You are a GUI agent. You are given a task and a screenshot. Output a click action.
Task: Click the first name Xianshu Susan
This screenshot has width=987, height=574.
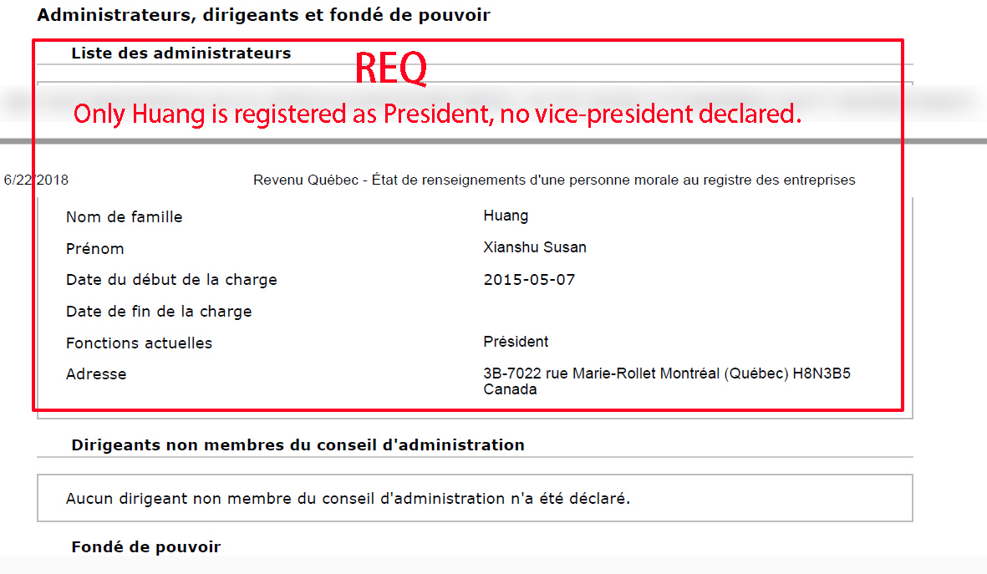click(x=534, y=247)
